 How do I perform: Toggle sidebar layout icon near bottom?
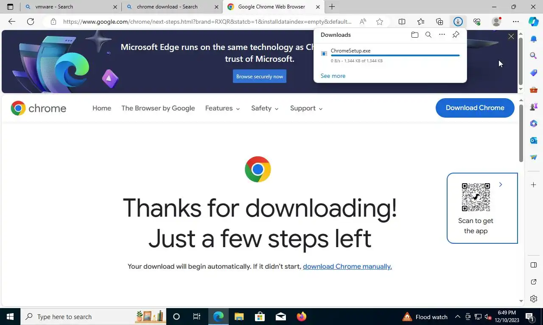534,265
